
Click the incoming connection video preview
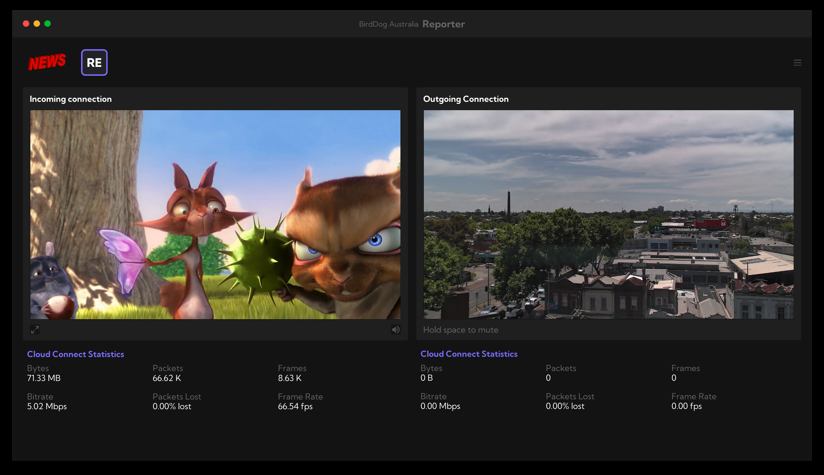click(x=215, y=214)
